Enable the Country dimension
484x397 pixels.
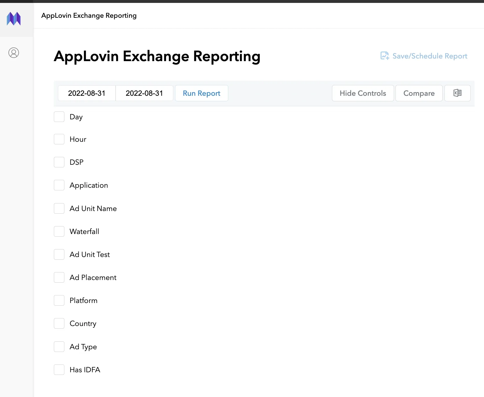(59, 323)
